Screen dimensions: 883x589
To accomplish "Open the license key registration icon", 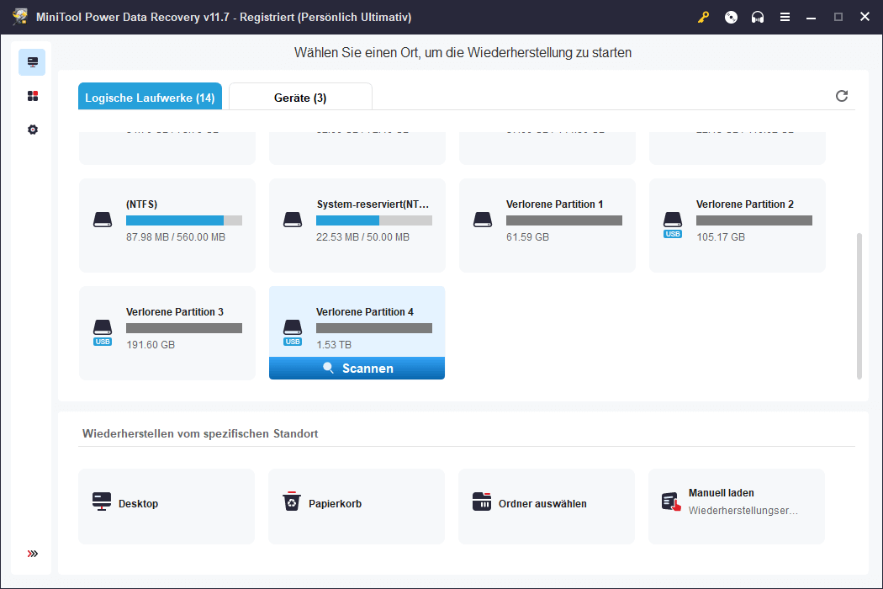I will click(703, 17).
